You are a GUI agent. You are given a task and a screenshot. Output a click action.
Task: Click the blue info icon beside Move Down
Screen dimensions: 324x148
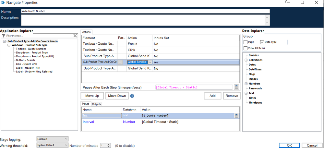[132, 96]
